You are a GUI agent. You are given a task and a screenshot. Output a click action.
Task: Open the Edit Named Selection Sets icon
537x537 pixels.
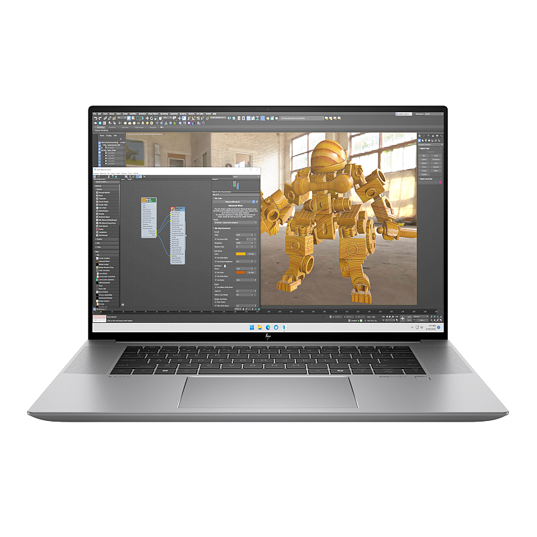tap(207, 119)
